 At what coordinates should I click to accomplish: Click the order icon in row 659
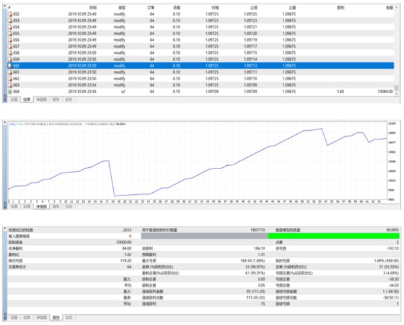pyautogui.click(x=9, y=59)
